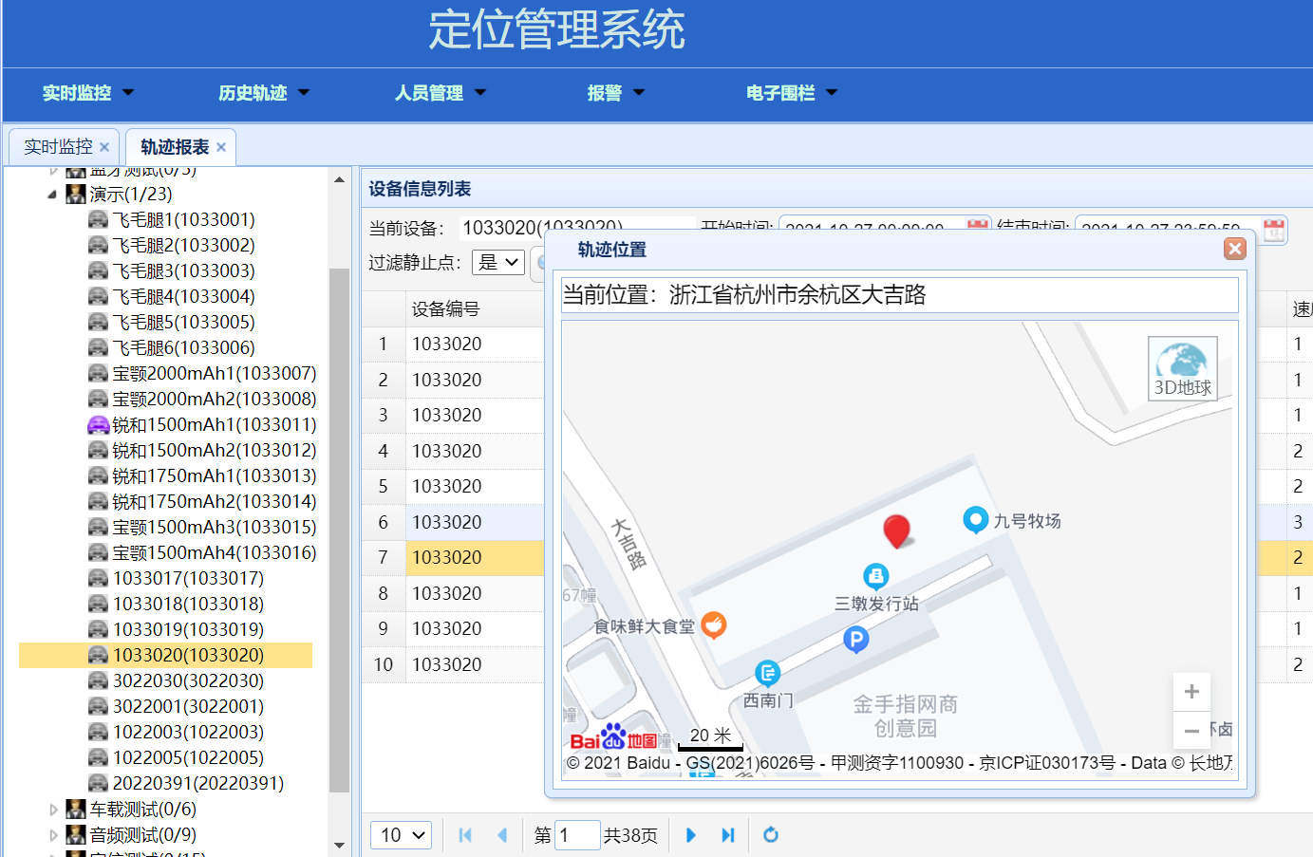Click the 3D地球 globe icon on map
This screenshot has height=857, width=1313.
tap(1182, 368)
